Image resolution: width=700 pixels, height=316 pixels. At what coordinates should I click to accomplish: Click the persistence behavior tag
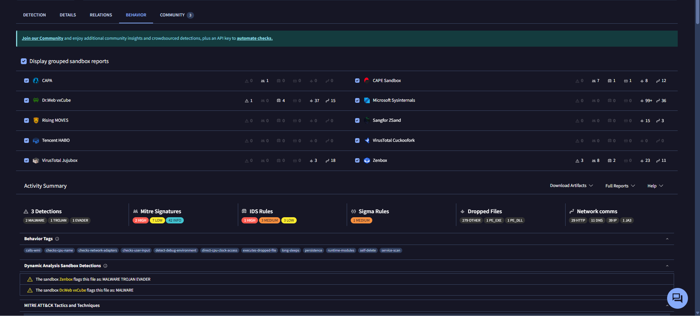[313, 250]
